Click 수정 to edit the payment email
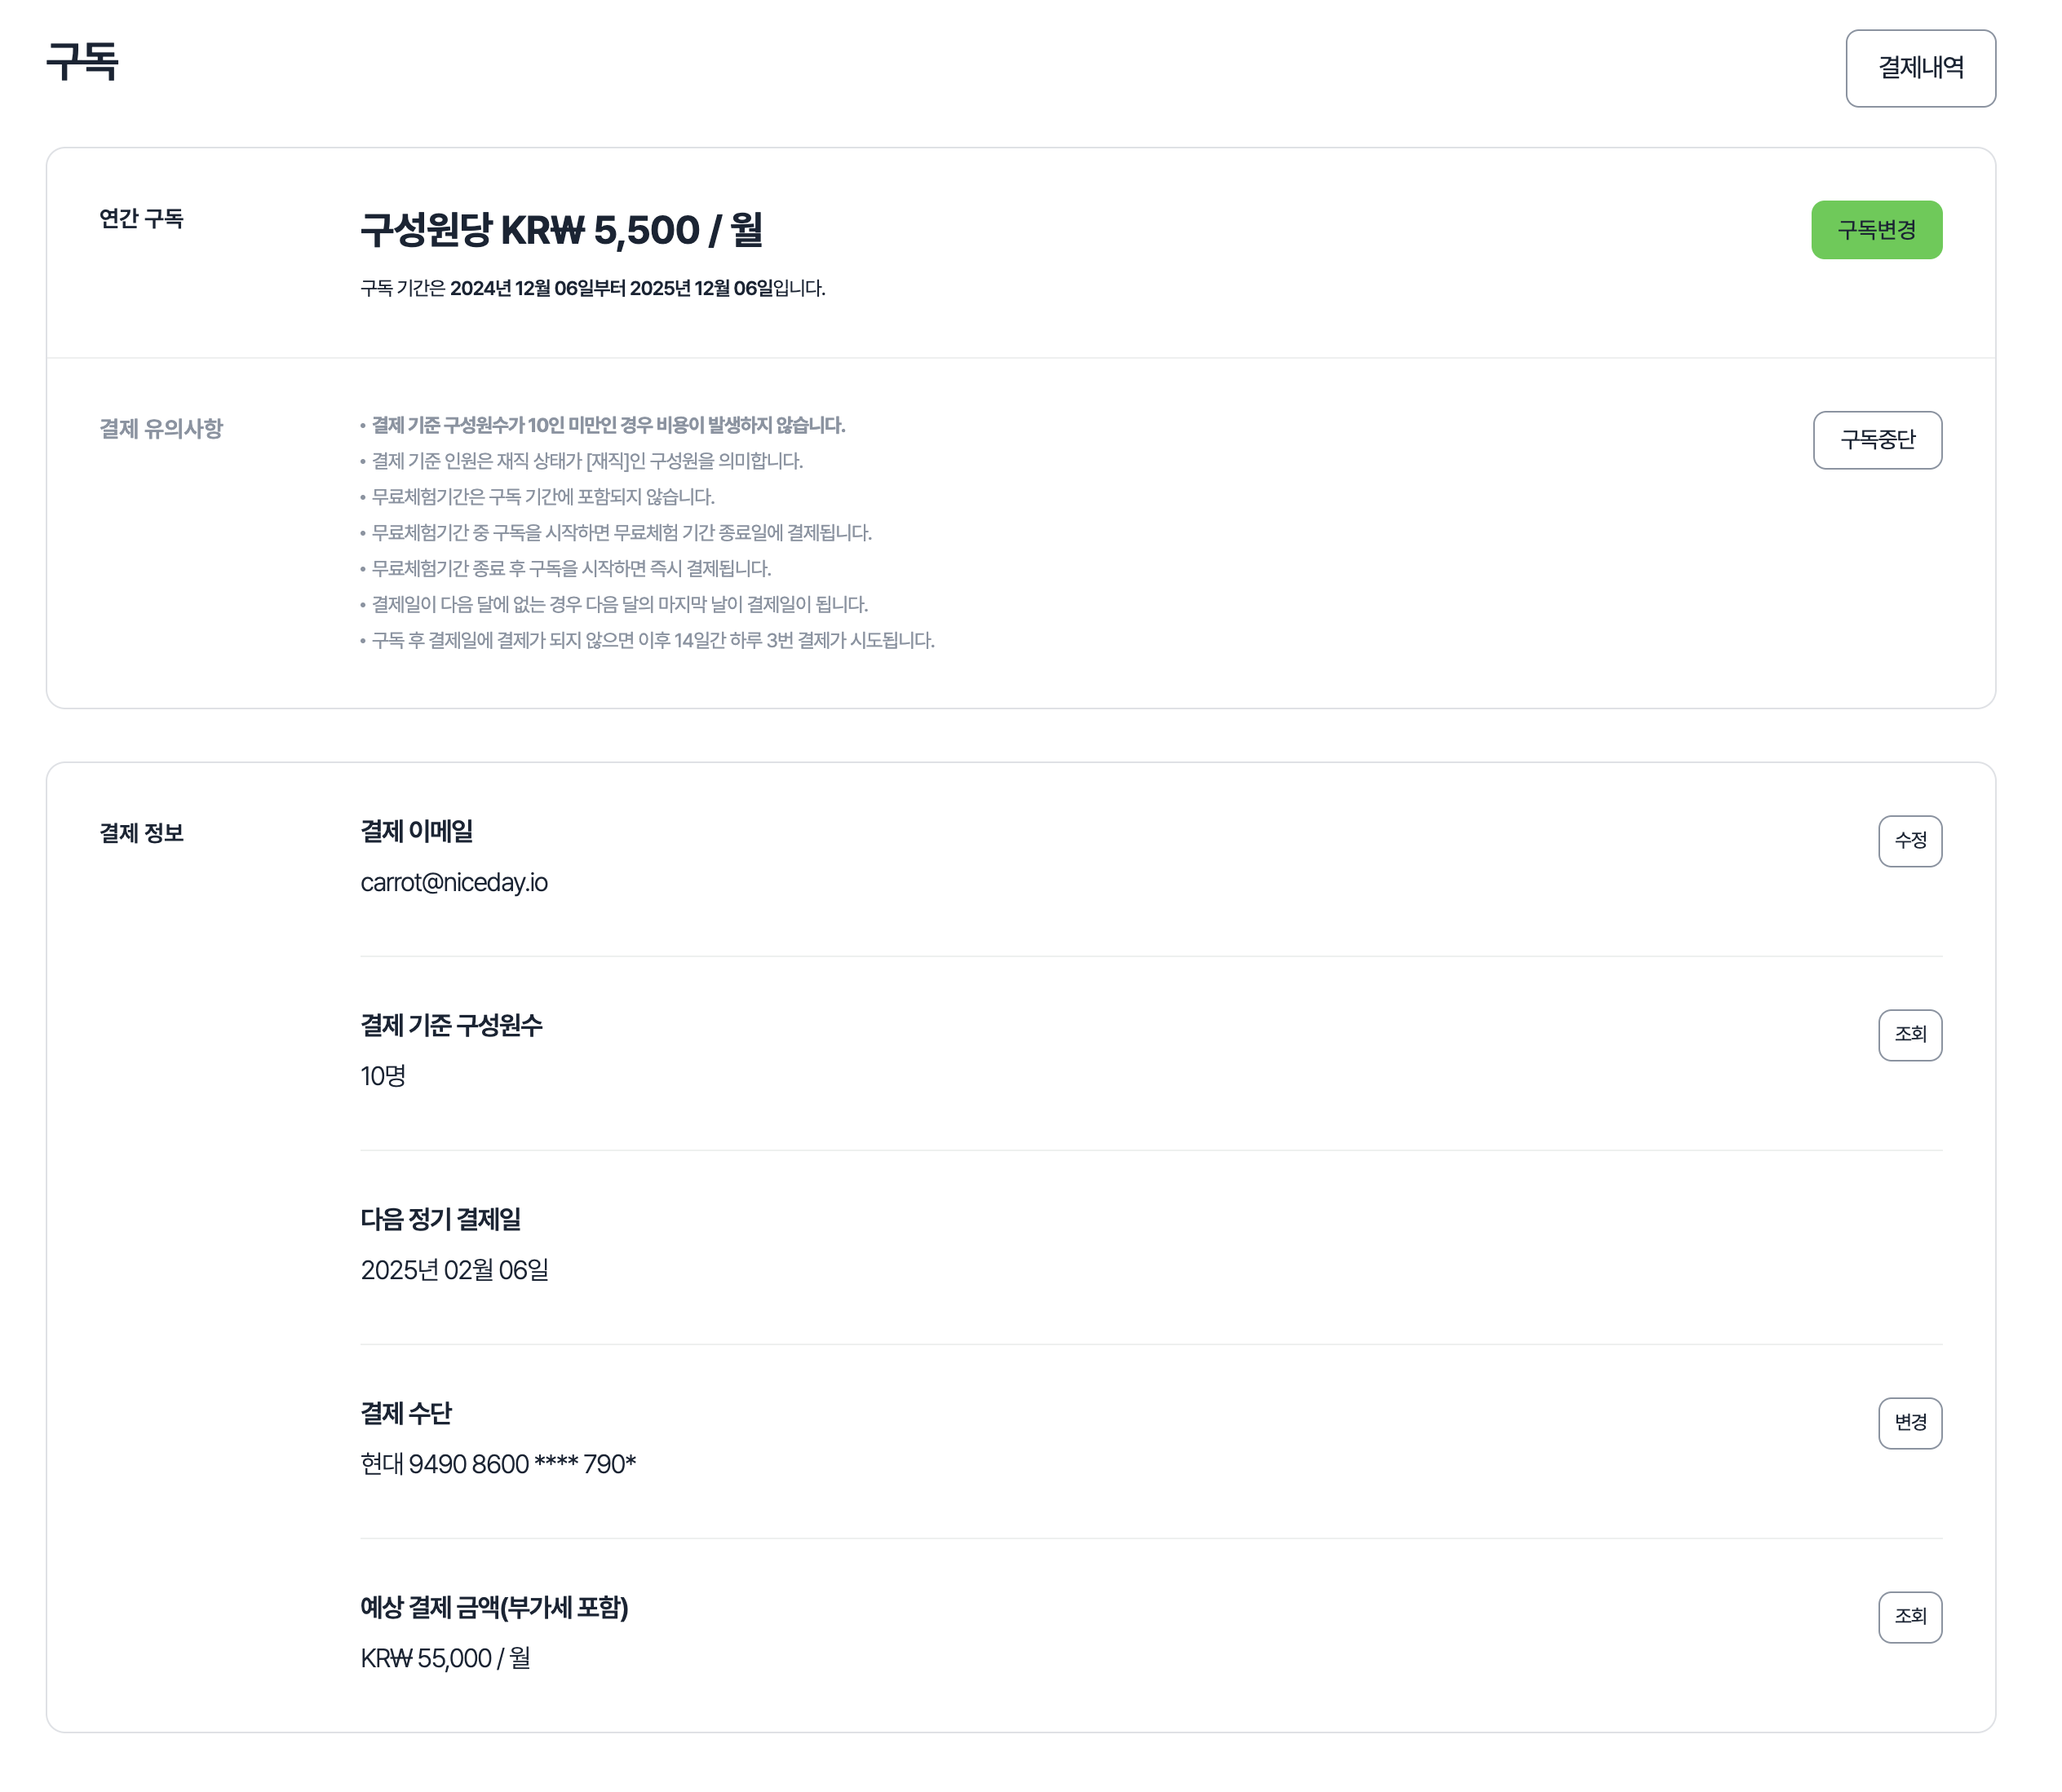Viewport: 2062px width, 1792px height. click(x=1909, y=841)
